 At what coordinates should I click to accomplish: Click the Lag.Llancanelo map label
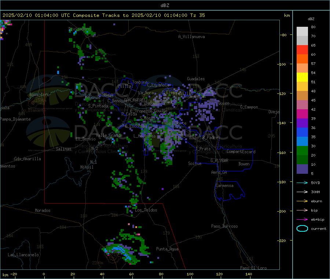tap(23, 255)
